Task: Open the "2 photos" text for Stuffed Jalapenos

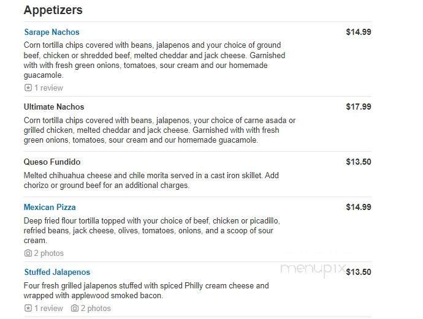Action: tap(96, 309)
